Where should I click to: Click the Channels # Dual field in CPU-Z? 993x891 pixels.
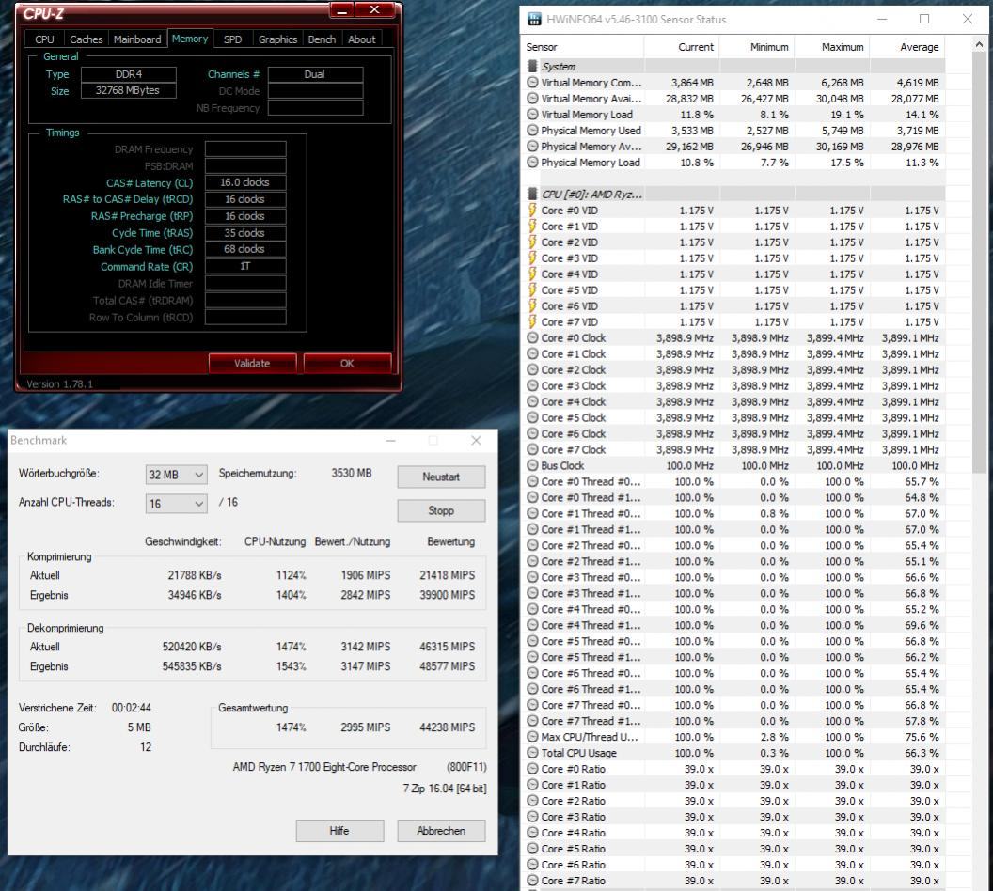(x=315, y=74)
